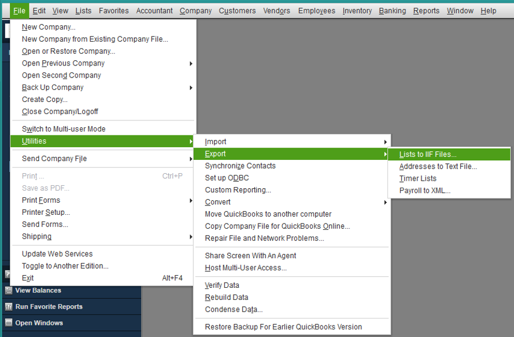Select Set up ODBC
The width and height of the screenshot is (514, 337).
(x=291, y=178)
